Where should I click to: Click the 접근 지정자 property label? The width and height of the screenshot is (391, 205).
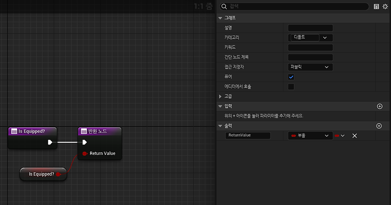[x=234, y=67]
